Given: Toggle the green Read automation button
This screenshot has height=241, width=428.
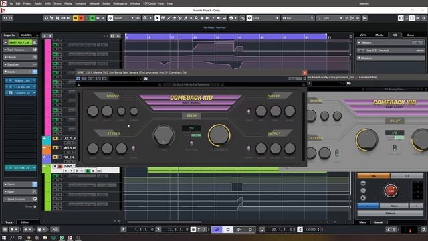Looking at the screenshot, I should 92,18.
